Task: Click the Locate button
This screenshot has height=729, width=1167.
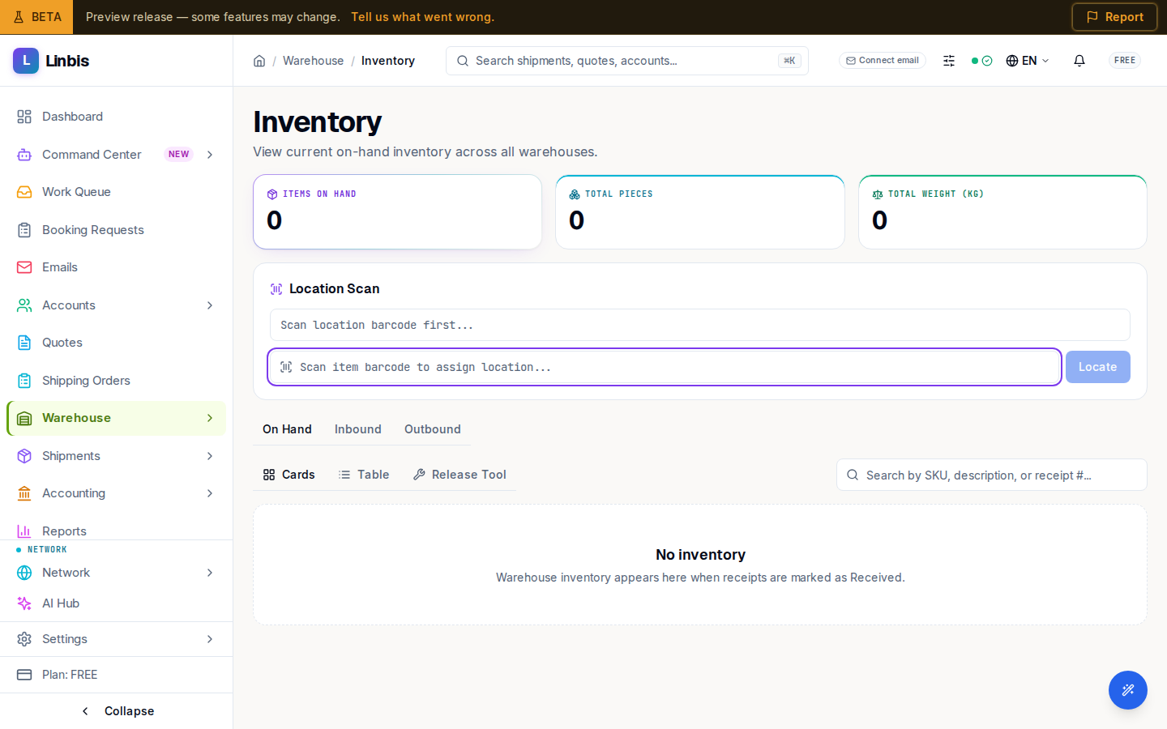Action: point(1098,367)
